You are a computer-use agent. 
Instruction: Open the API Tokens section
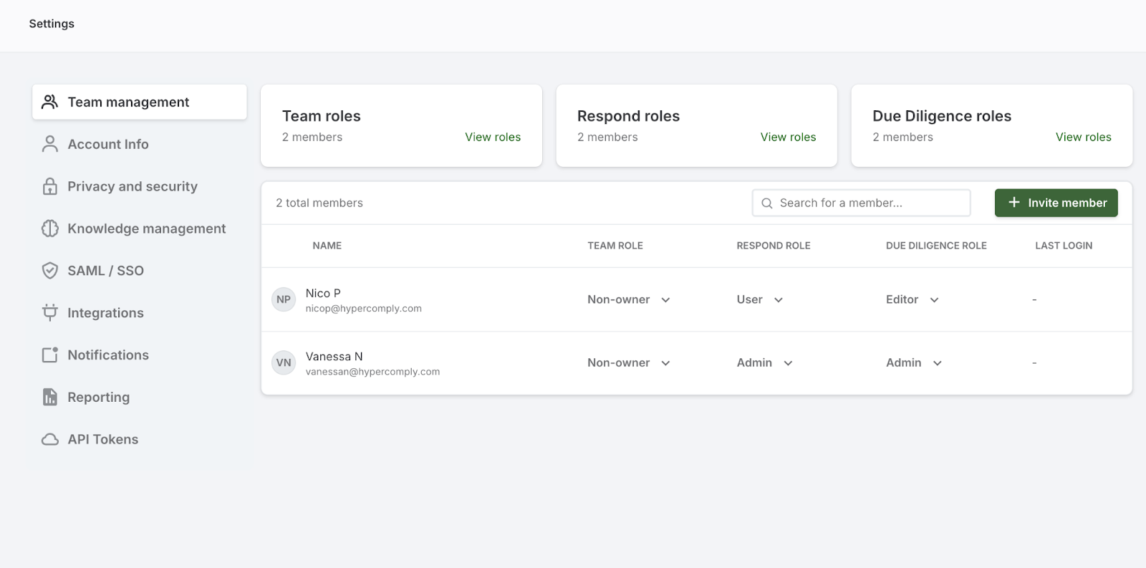140,439
